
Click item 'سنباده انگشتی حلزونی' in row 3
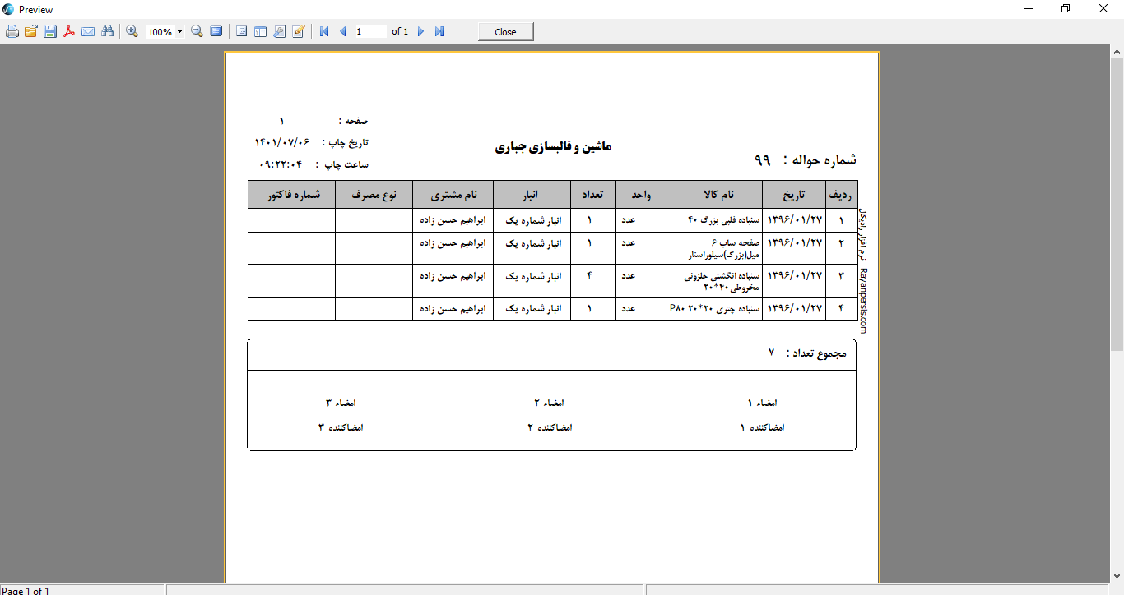click(721, 276)
